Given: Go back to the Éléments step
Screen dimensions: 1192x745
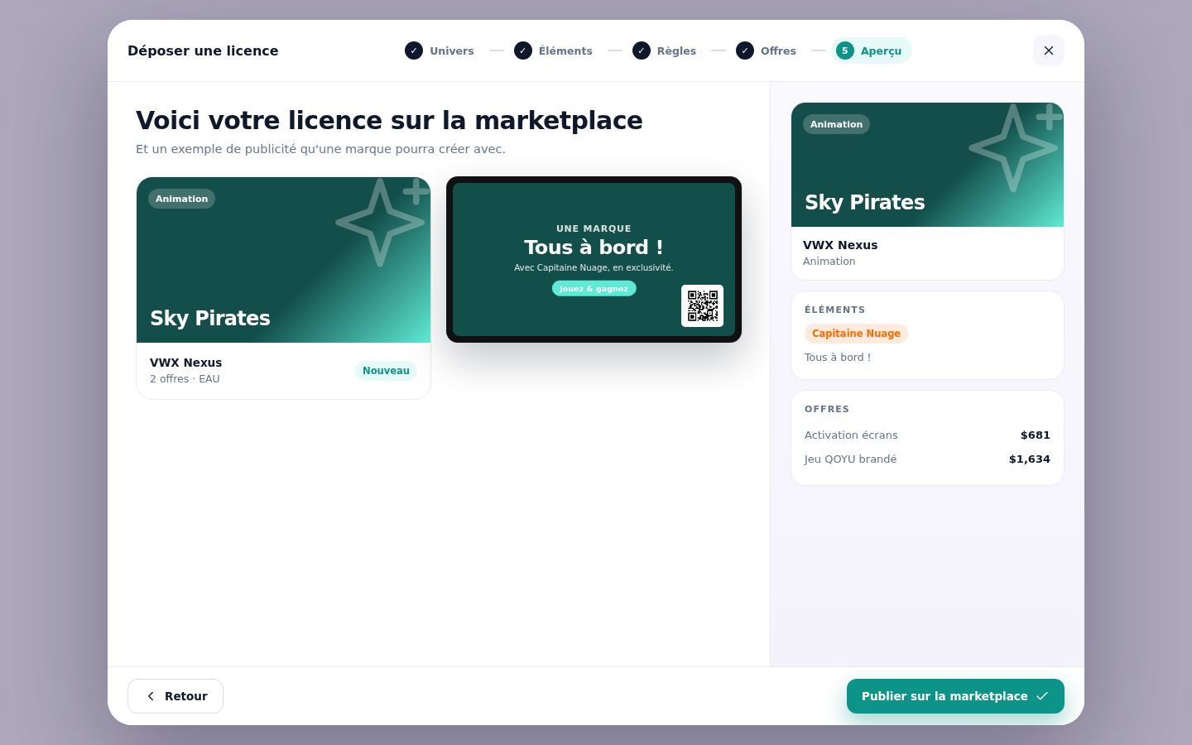Looking at the screenshot, I should (553, 50).
